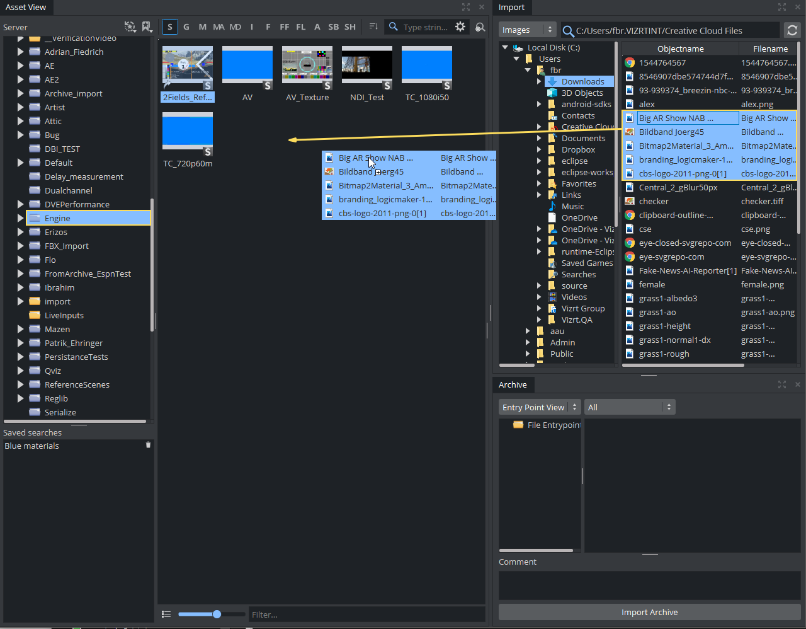The height and width of the screenshot is (629, 806).
Task: Toggle the S scene type filter
Action: click(x=170, y=26)
